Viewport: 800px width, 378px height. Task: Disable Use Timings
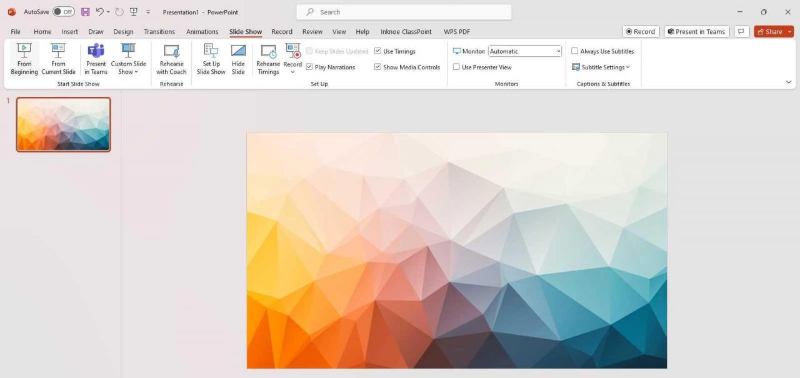[378, 51]
